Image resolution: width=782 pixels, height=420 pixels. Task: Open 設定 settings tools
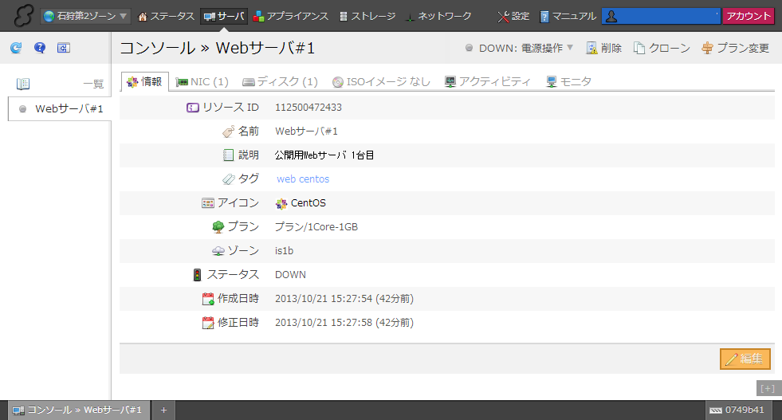point(513,16)
